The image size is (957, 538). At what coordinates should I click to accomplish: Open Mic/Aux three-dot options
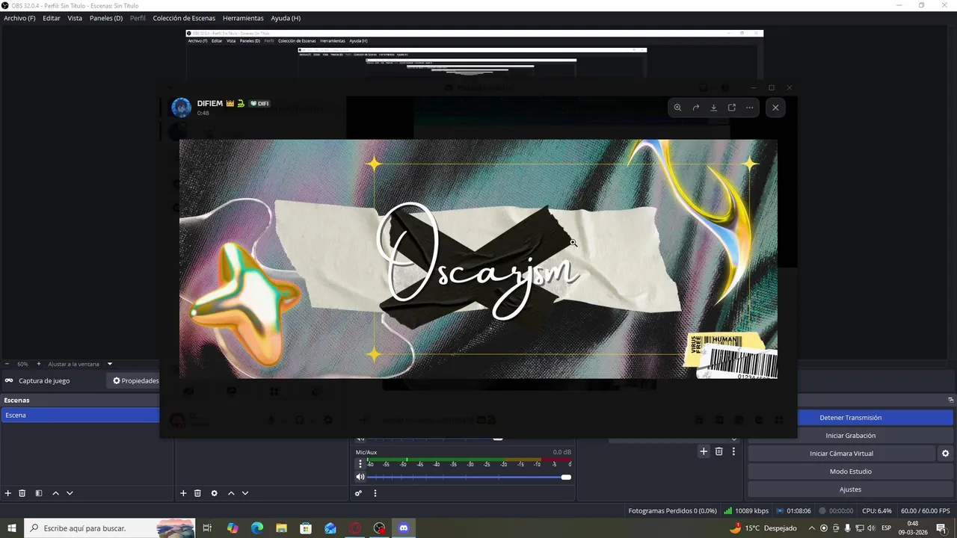(x=360, y=464)
